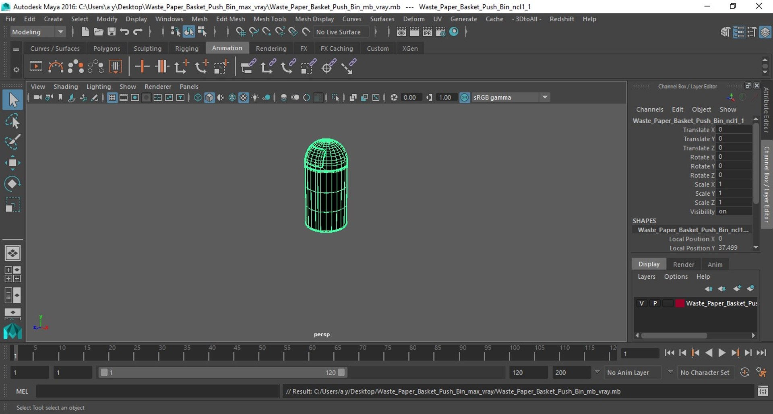Open the Attribute Editor side tab
The height and width of the screenshot is (414, 773).
(766, 110)
